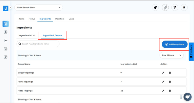Click the 'Action' column header
194x103 pixels.
(x=164, y=64)
